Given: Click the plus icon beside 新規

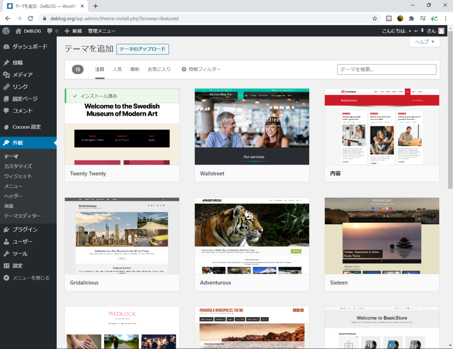Looking at the screenshot, I should (67, 31).
